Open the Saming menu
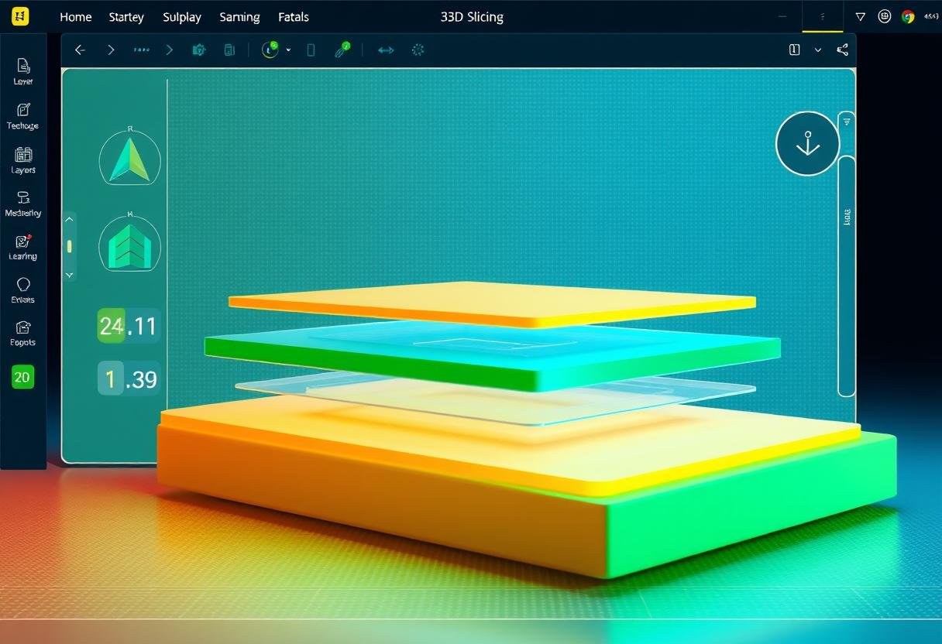Screen dimensions: 942x644 [x=239, y=17]
